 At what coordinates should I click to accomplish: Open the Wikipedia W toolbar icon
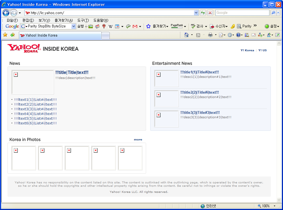click(x=111, y=27)
